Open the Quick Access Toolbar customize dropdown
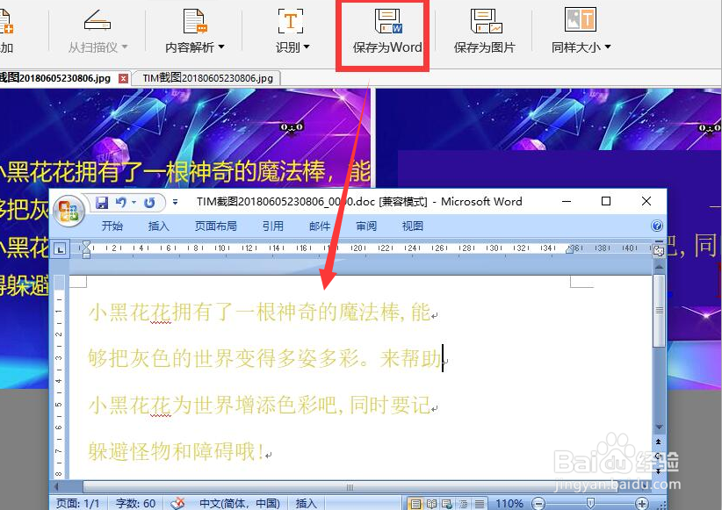The width and height of the screenshot is (722, 510). [174, 202]
